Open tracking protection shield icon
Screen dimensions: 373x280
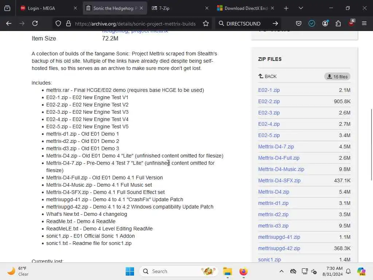(58, 23)
